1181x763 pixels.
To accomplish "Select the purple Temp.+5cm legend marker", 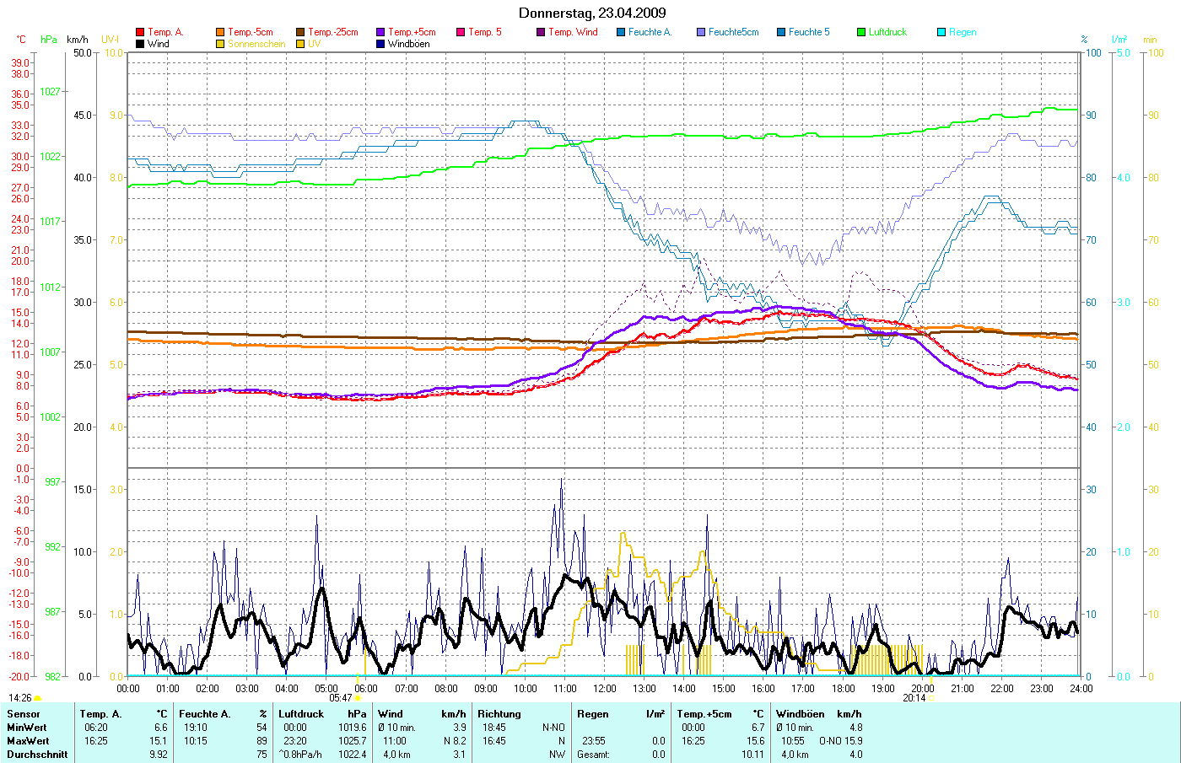I will [380, 32].
